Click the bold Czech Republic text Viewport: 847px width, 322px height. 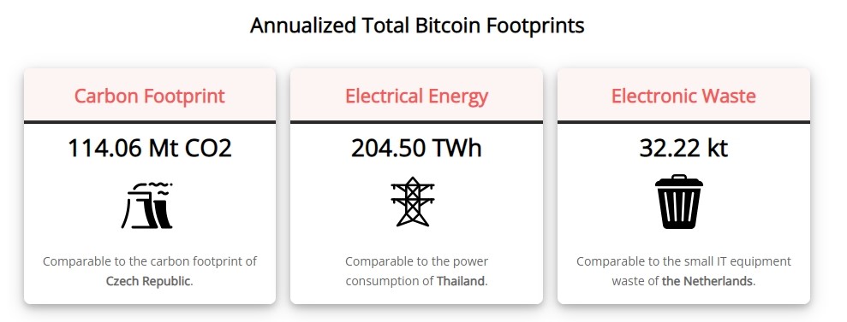148,281
